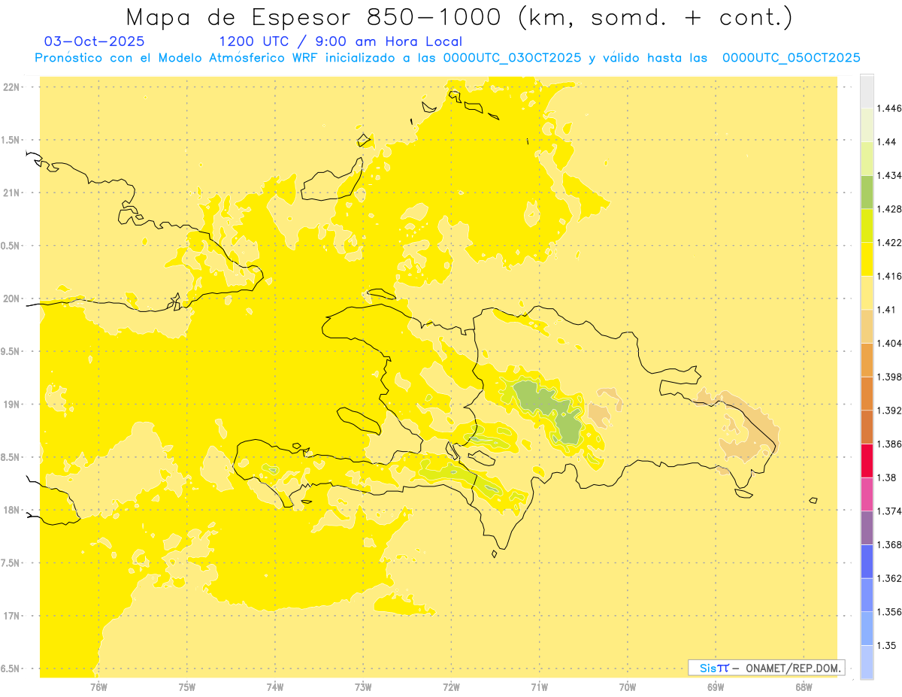
Task: Click the gray color bar segment above 1.446
Action: [x=867, y=92]
